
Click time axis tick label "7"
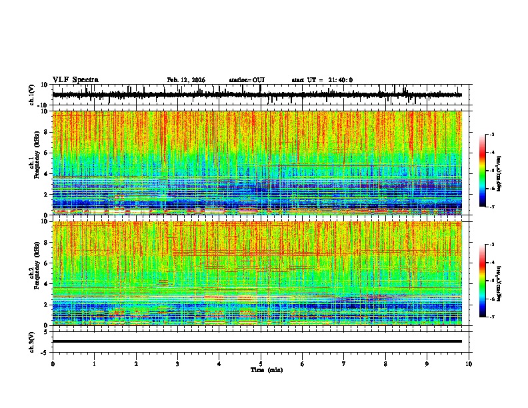click(344, 364)
